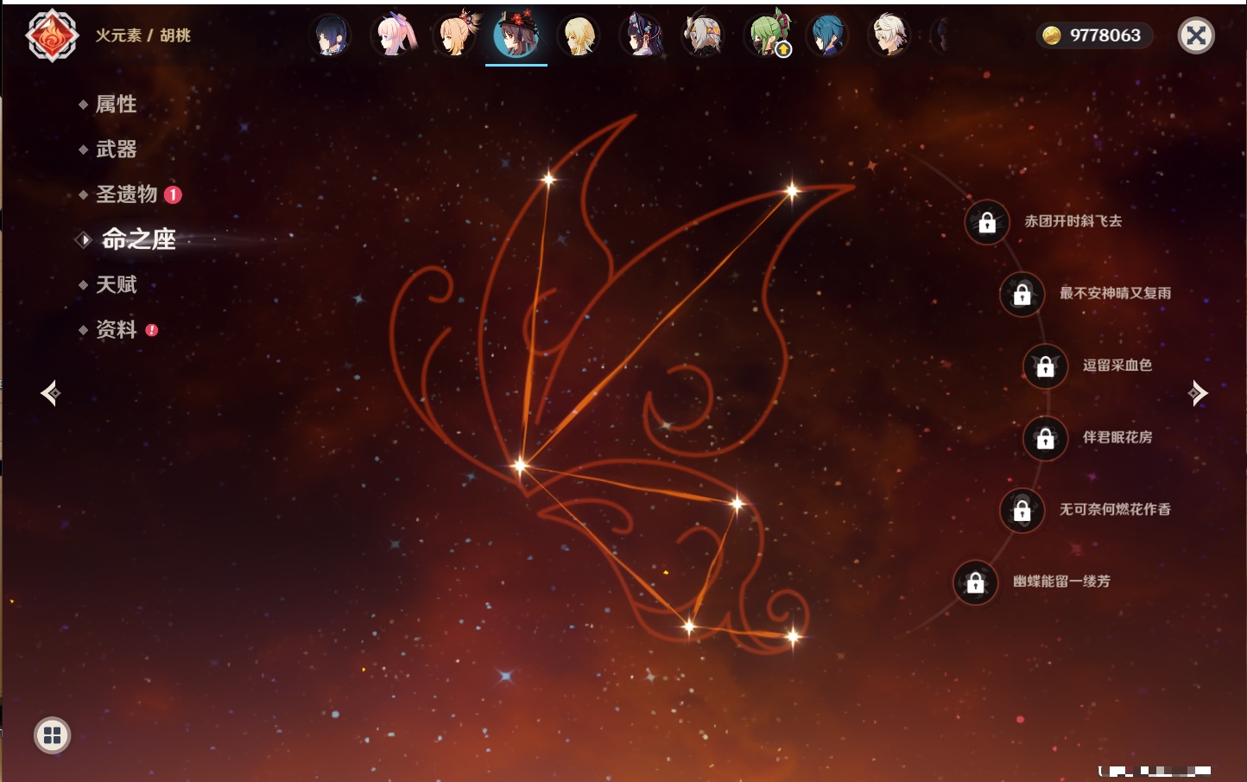Go to previous character with left arrow
Screen dimensions: 1247x782
coord(50,393)
